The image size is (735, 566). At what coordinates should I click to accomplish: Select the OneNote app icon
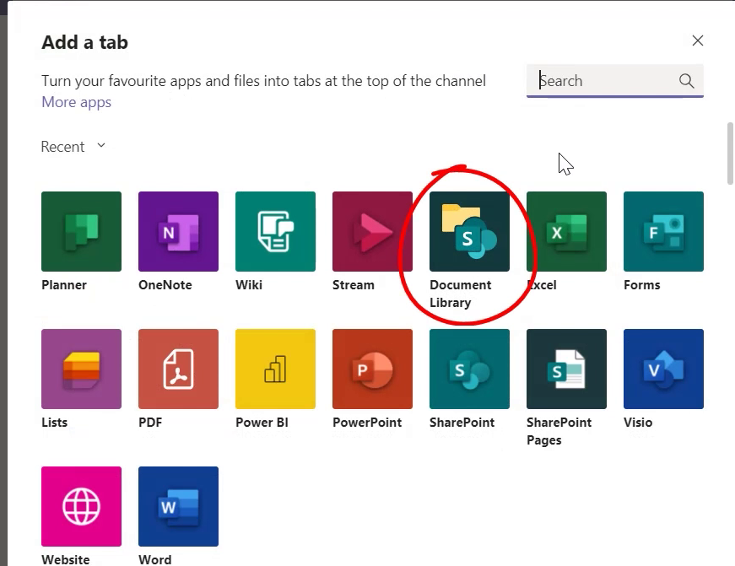point(178,231)
